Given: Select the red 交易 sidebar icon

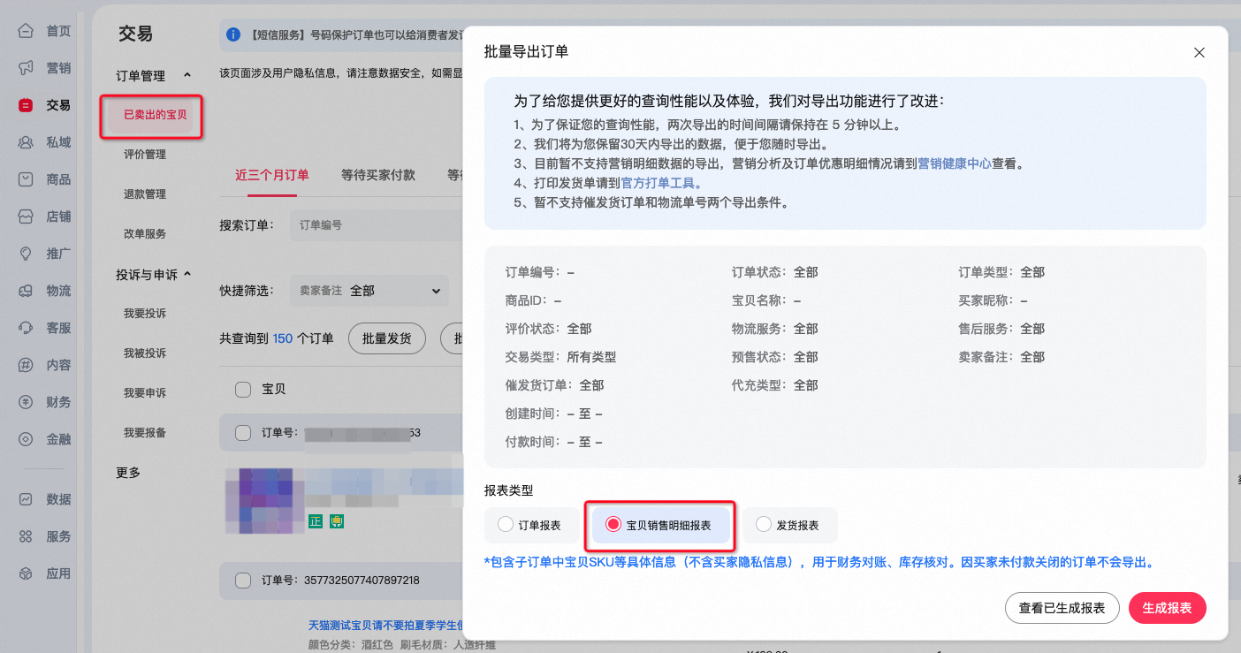Looking at the screenshot, I should tap(27, 105).
